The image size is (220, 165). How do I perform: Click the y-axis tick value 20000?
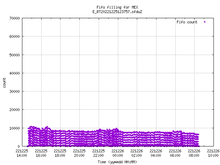[14, 110]
